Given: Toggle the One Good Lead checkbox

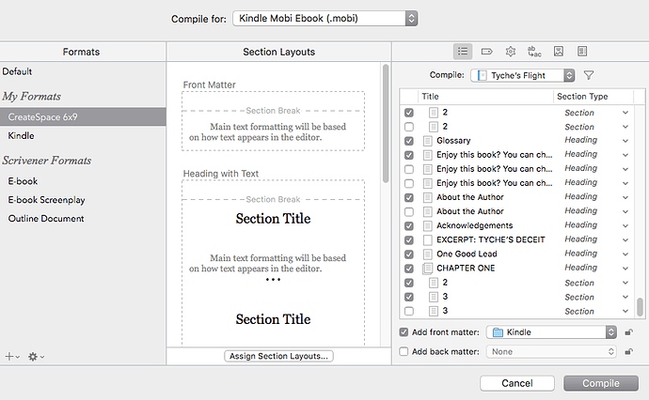Looking at the screenshot, I should [409, 254].
